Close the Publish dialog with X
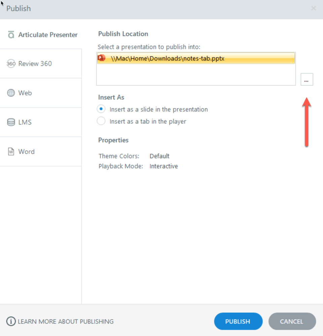This screenshot has width=323, height=336. pos(314,8)
